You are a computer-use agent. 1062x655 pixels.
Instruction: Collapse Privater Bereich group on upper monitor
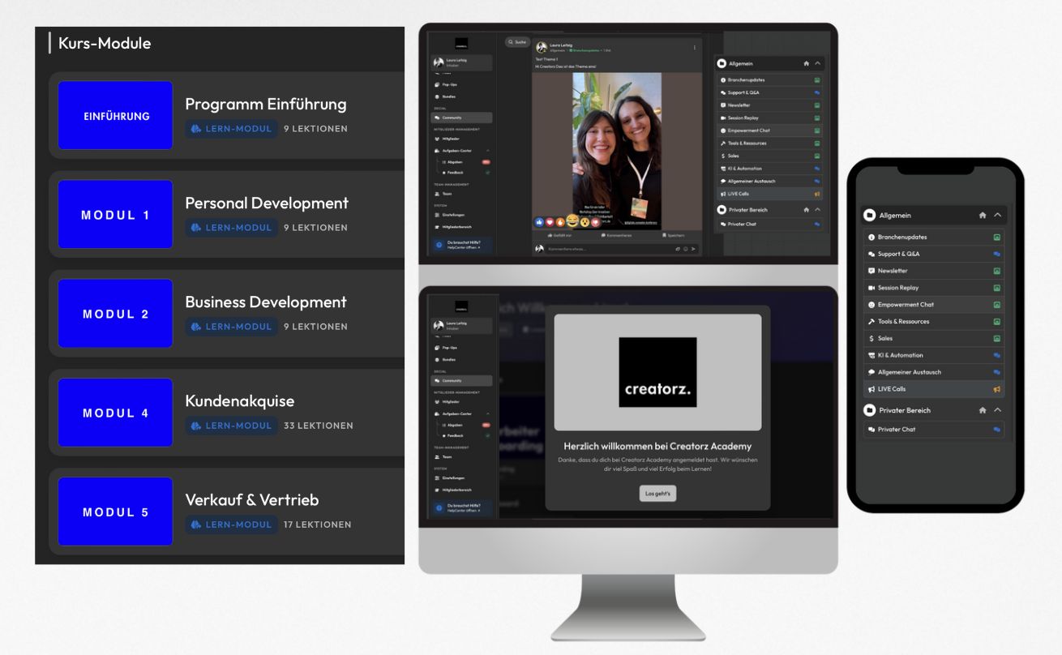(817, 210)
